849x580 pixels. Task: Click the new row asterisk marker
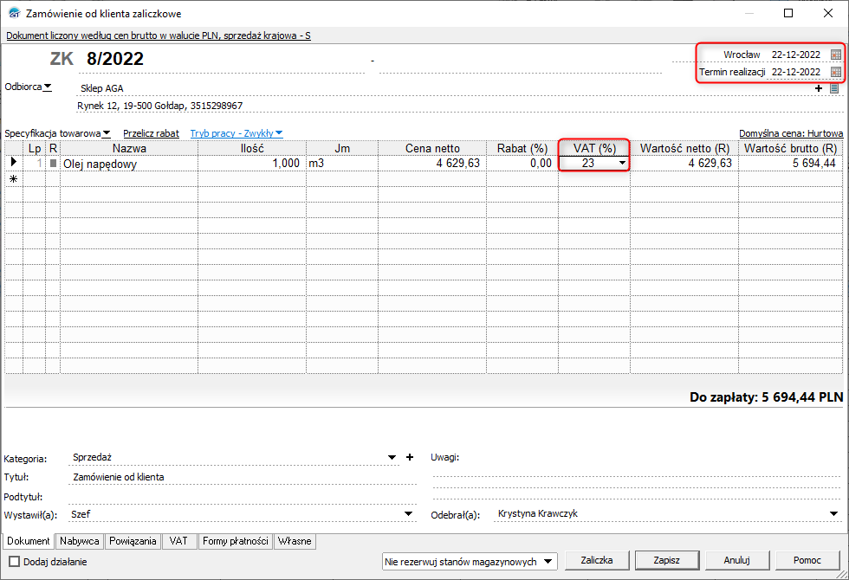coord(14,178)
